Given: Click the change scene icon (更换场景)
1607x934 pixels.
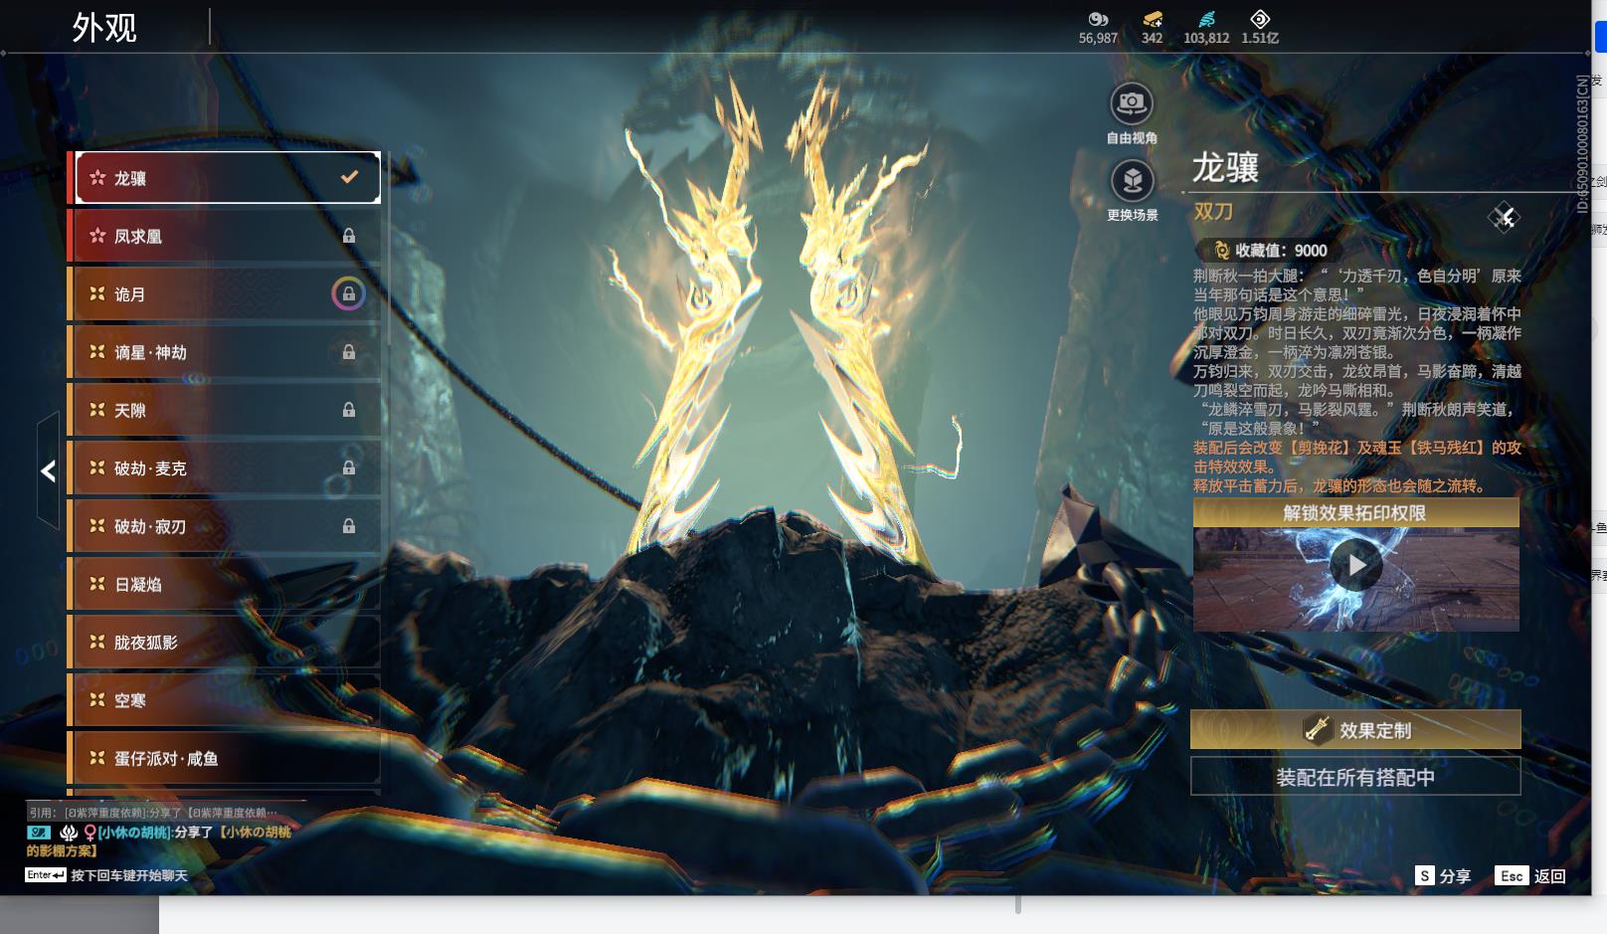Looking at the screenshot, I should point(1132,181).
